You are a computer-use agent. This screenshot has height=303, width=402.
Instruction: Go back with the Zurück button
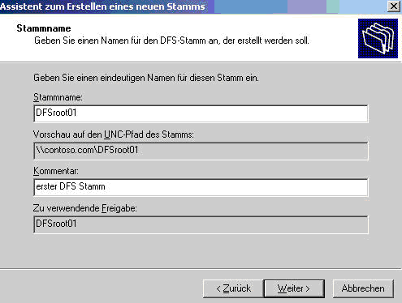233,288
